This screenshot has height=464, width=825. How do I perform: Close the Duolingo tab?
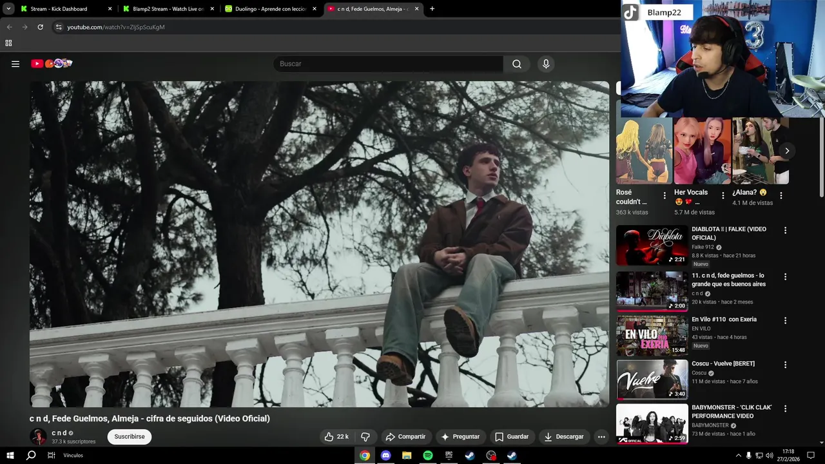coord(315,9)
